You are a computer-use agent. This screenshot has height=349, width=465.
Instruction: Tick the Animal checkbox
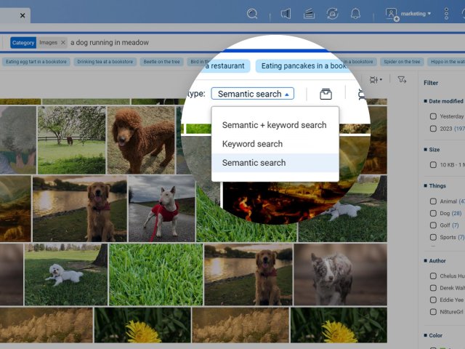433,201
